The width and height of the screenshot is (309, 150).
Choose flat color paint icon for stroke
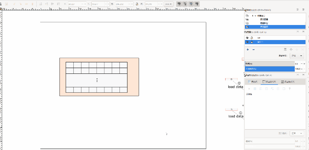pos(255,89)
